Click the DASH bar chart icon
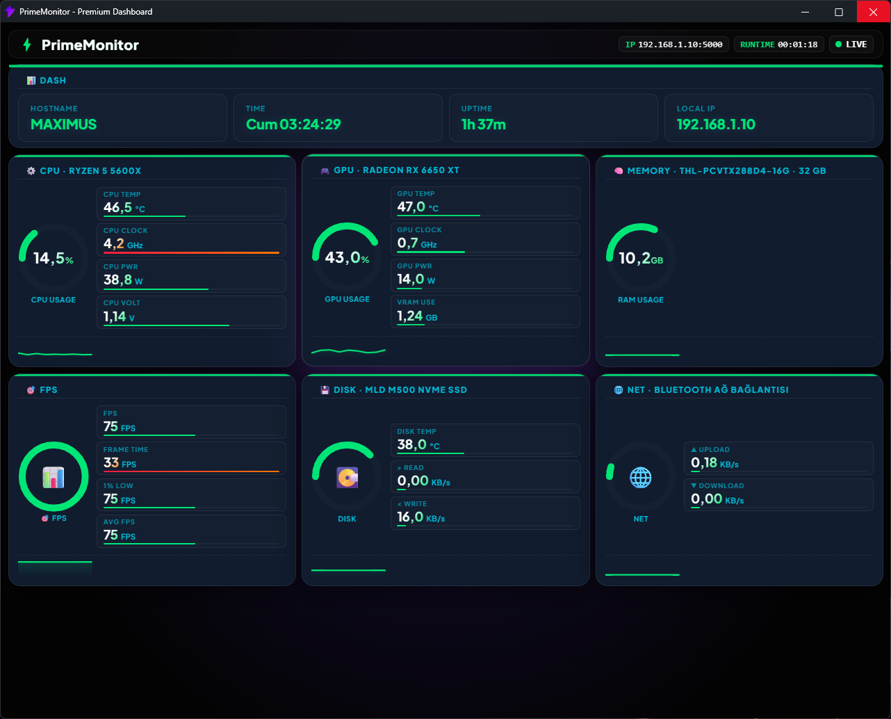891x719 pixels. tap(31, 81)
